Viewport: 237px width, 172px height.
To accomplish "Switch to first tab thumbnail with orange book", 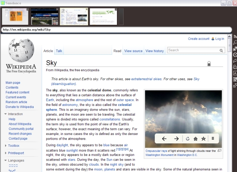I will tap(15, 17).
